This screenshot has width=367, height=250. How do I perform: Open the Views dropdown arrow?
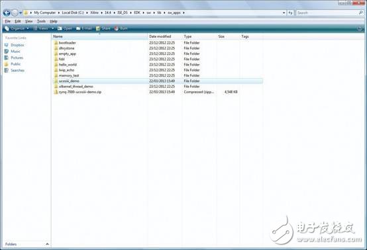click(52, 28)
